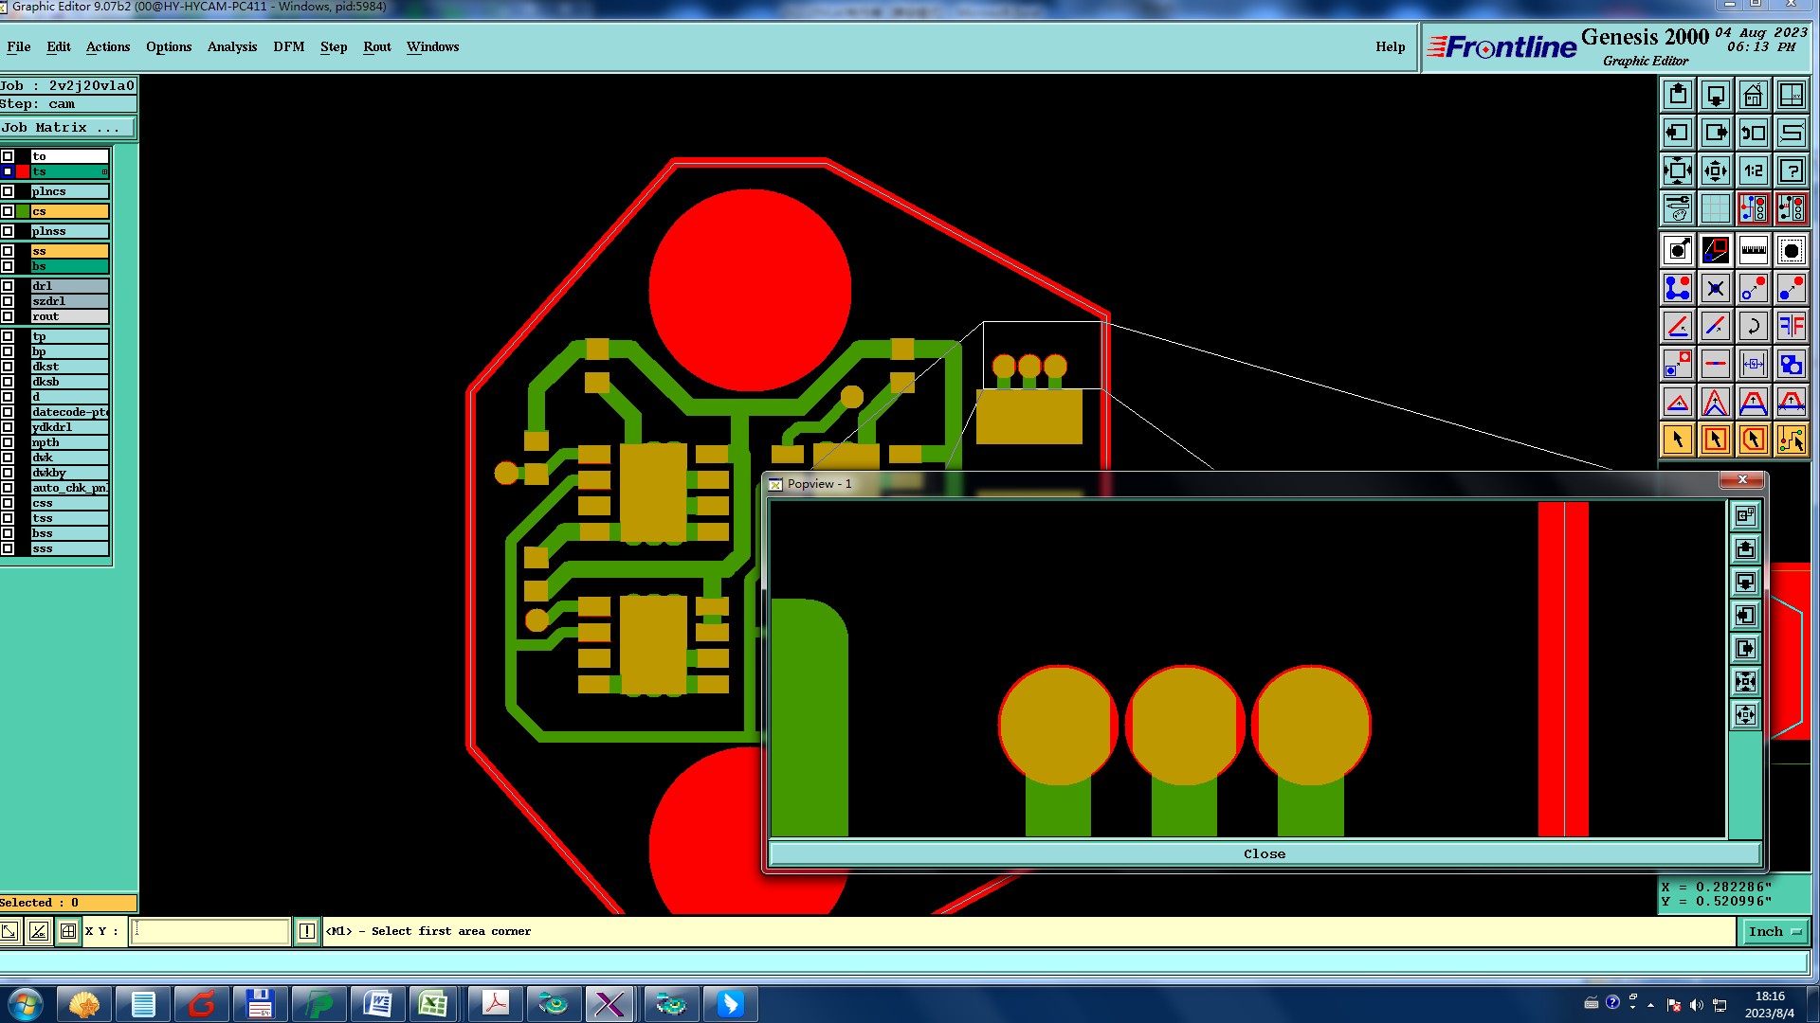
Task: Select the mirror F tool icon
Action: pyautogui.click(x=1791, y=327)
